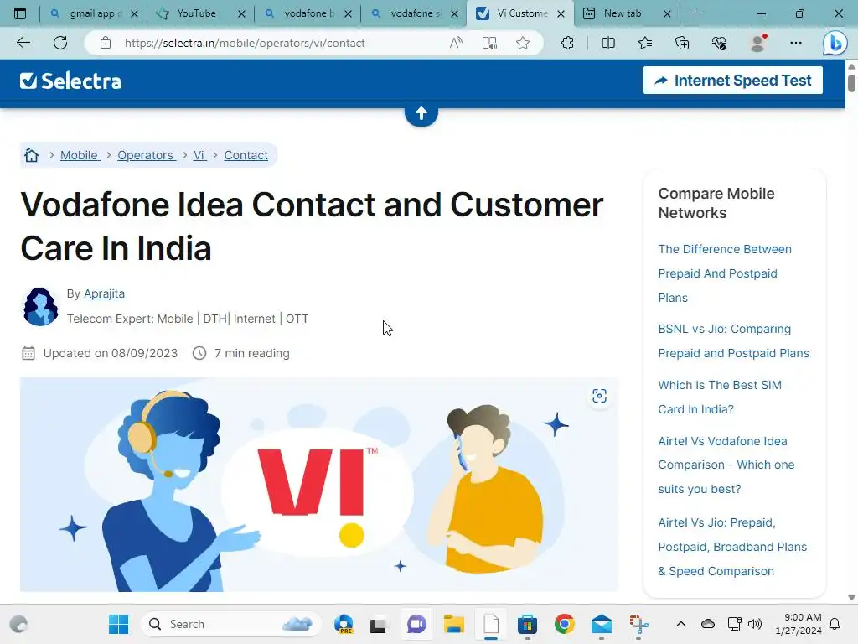Viewport: 858px width, 644px height.
Task: Click the 'Compare Mobile Networks' heading
Action: (716, 203)
